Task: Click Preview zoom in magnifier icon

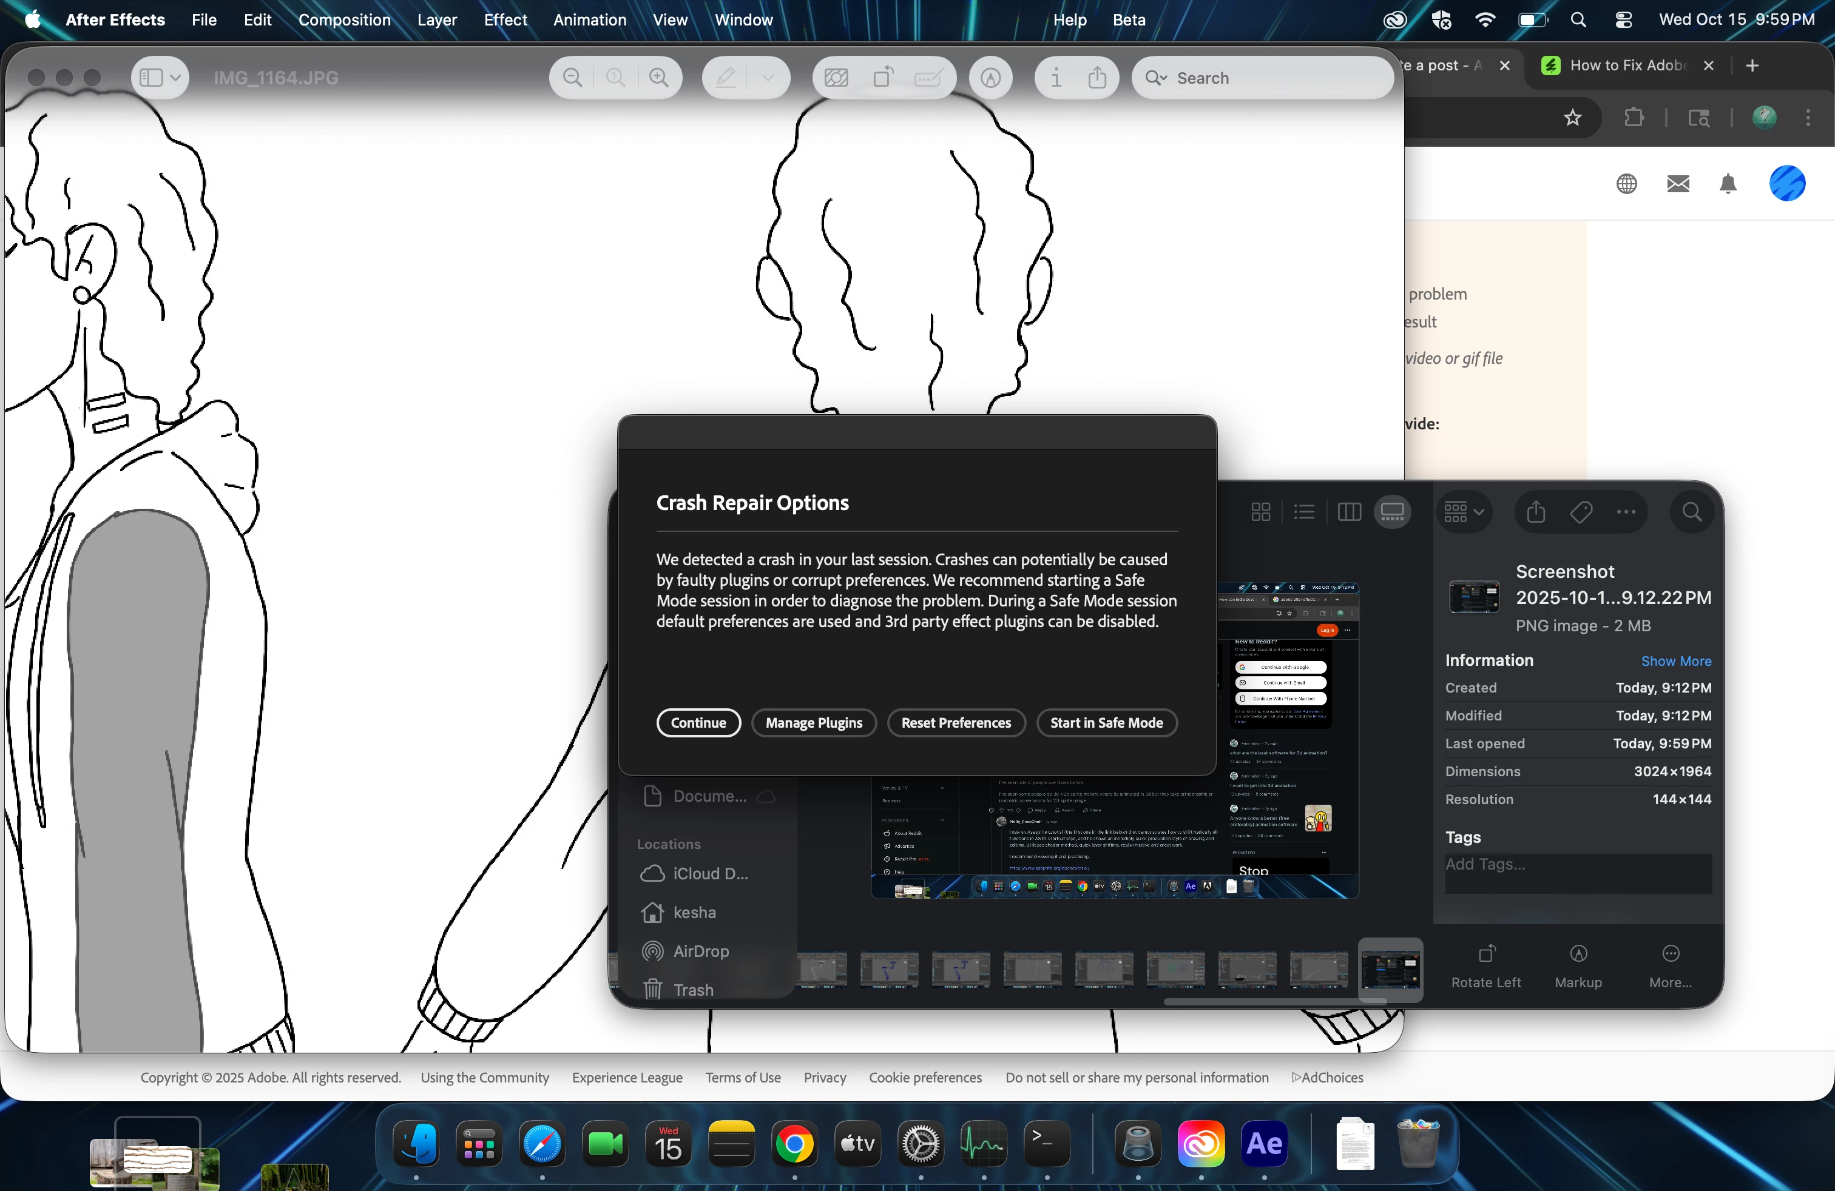Action: coord(658,78)
